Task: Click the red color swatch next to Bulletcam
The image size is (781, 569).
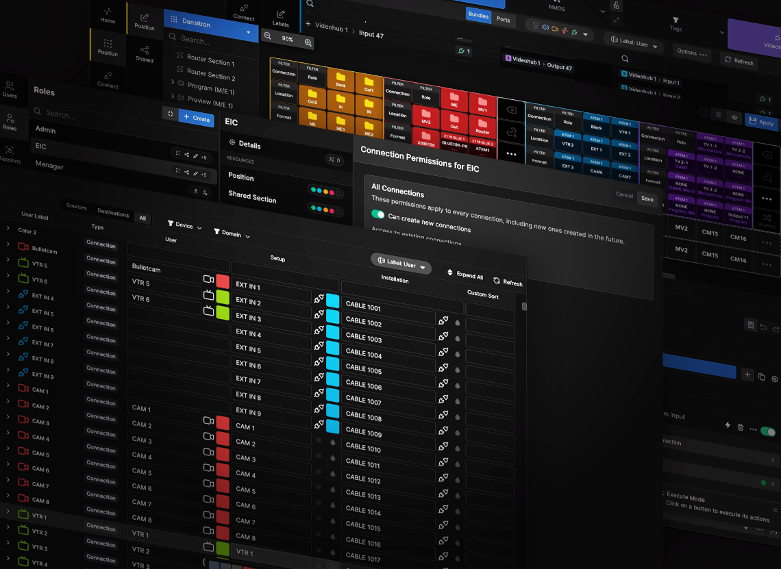Action: point(223,281)
